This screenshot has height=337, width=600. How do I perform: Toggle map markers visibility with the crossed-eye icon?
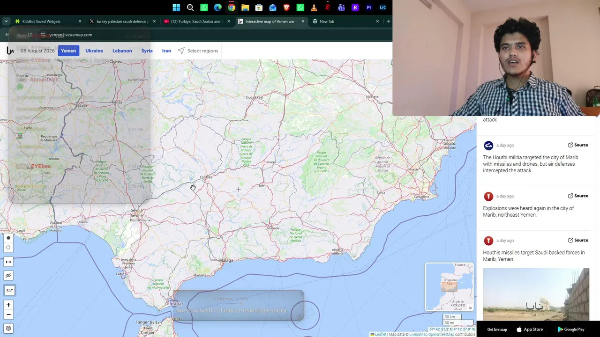pos(8,276)
